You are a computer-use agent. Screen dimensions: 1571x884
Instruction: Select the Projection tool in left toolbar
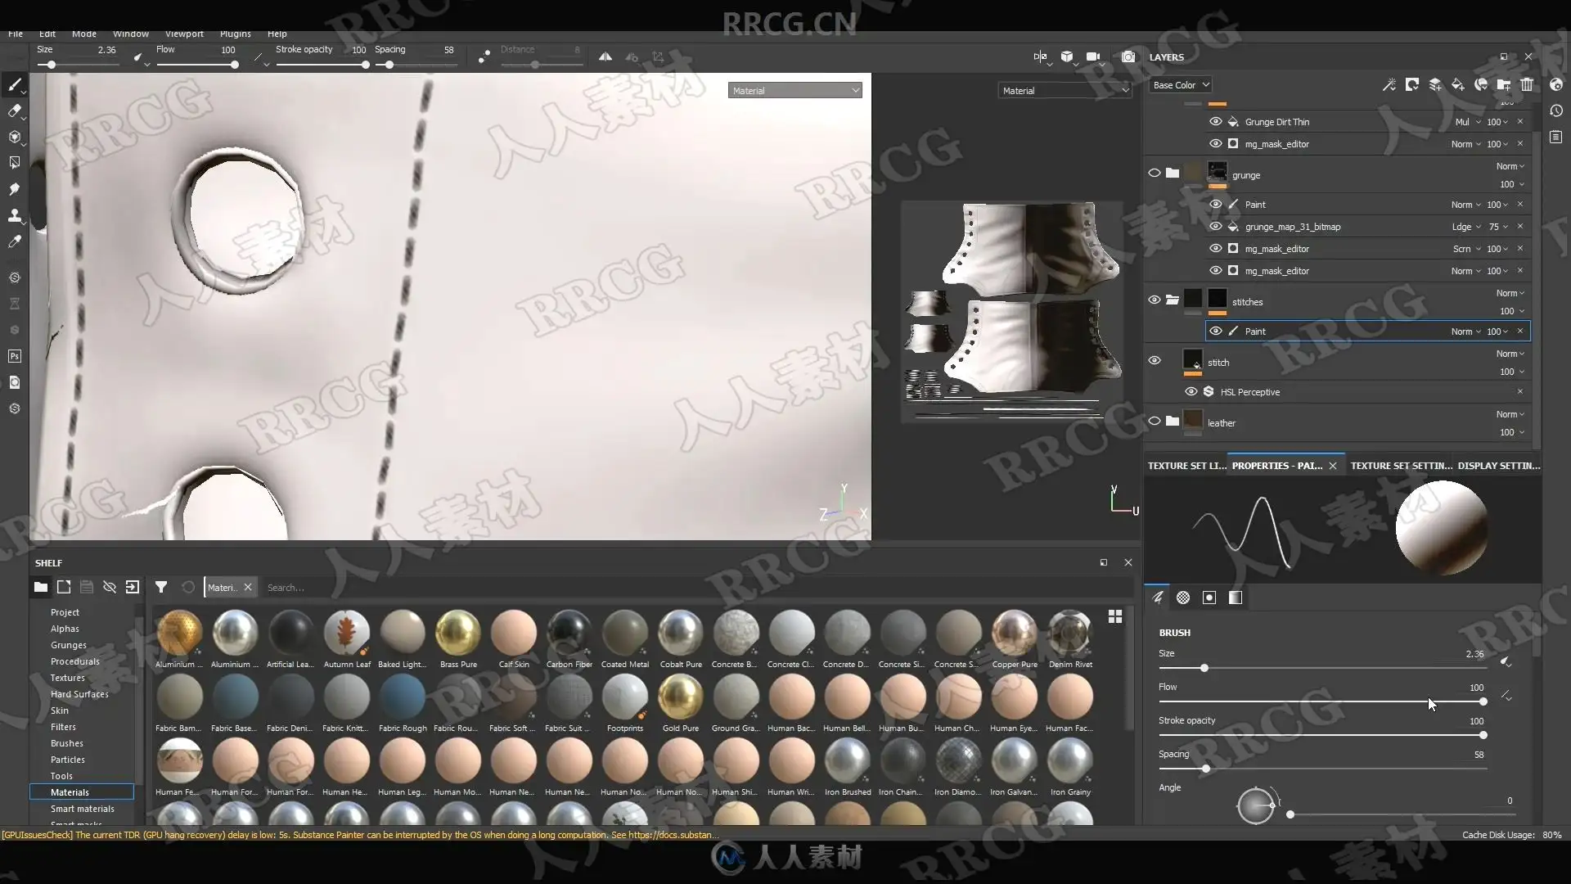tap(15, 138)
